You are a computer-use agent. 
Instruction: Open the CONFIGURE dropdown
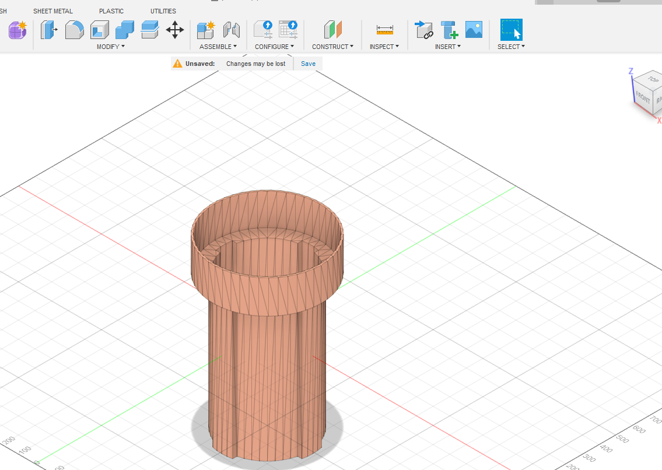click(x=274, y=47)
